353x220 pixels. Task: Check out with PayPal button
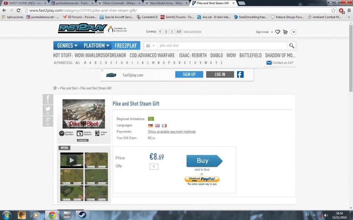pyautogui.click(x=202, y=179)
